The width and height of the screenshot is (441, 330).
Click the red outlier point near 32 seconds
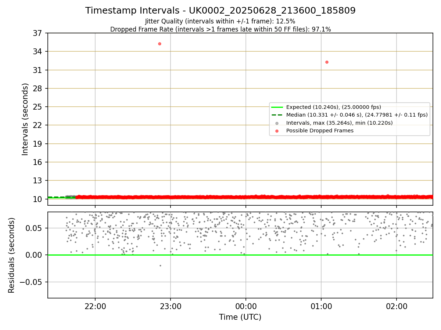327,62
